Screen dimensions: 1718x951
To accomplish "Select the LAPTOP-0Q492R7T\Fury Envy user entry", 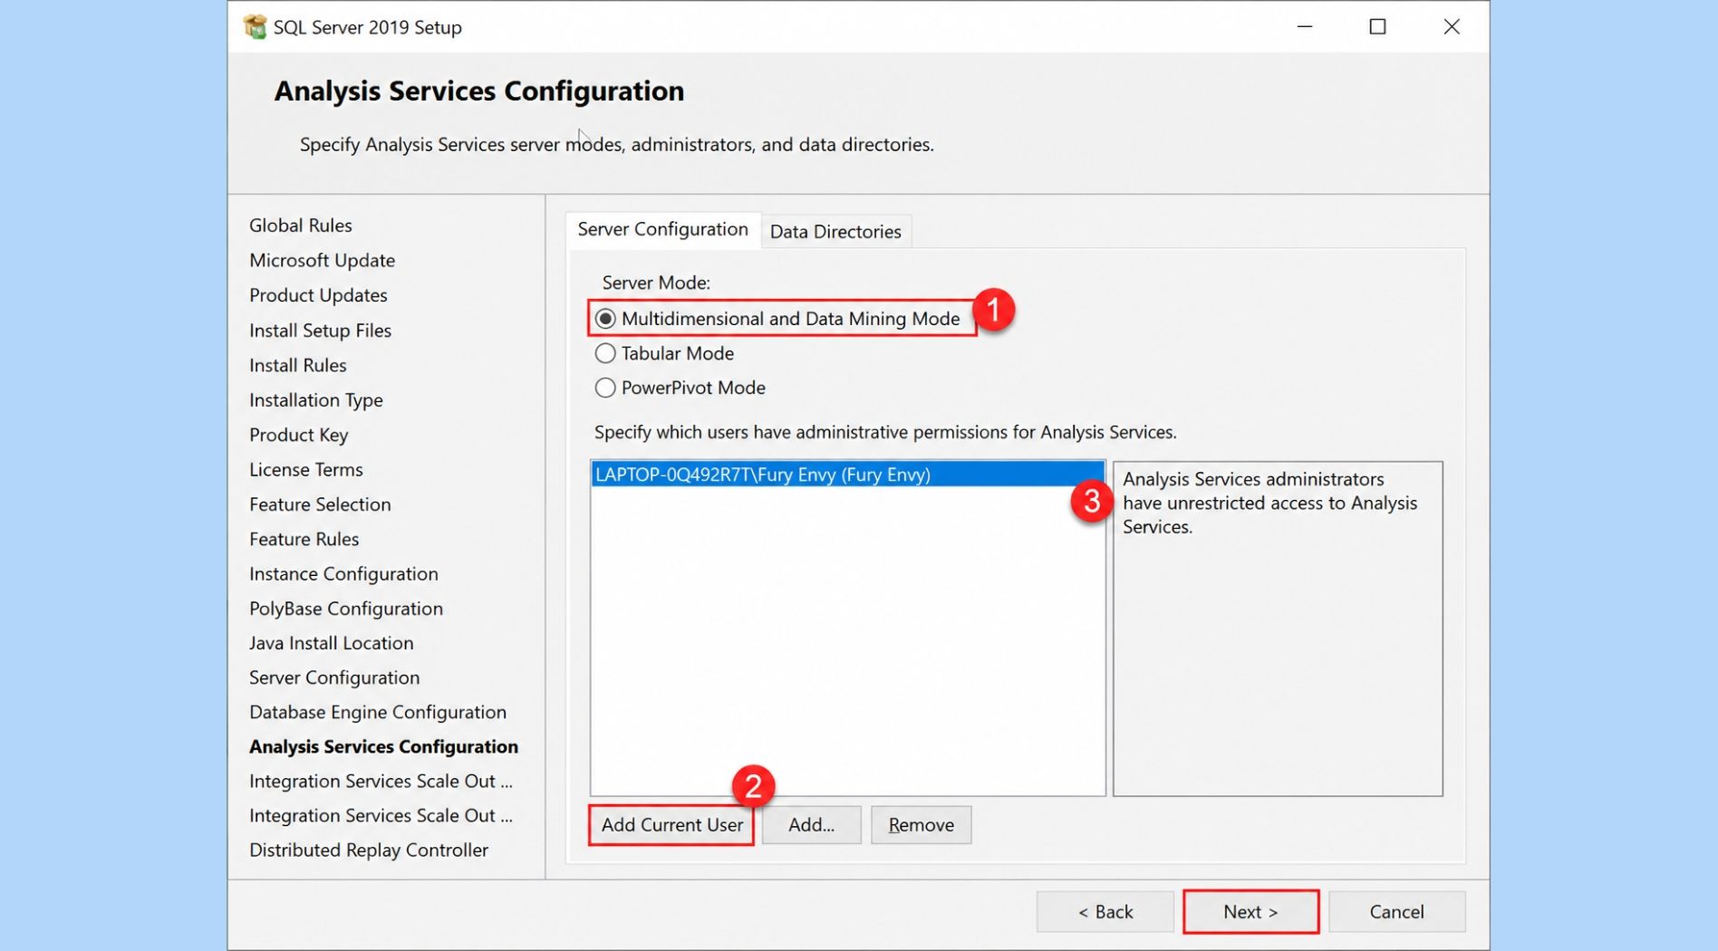I will (847, 475).
